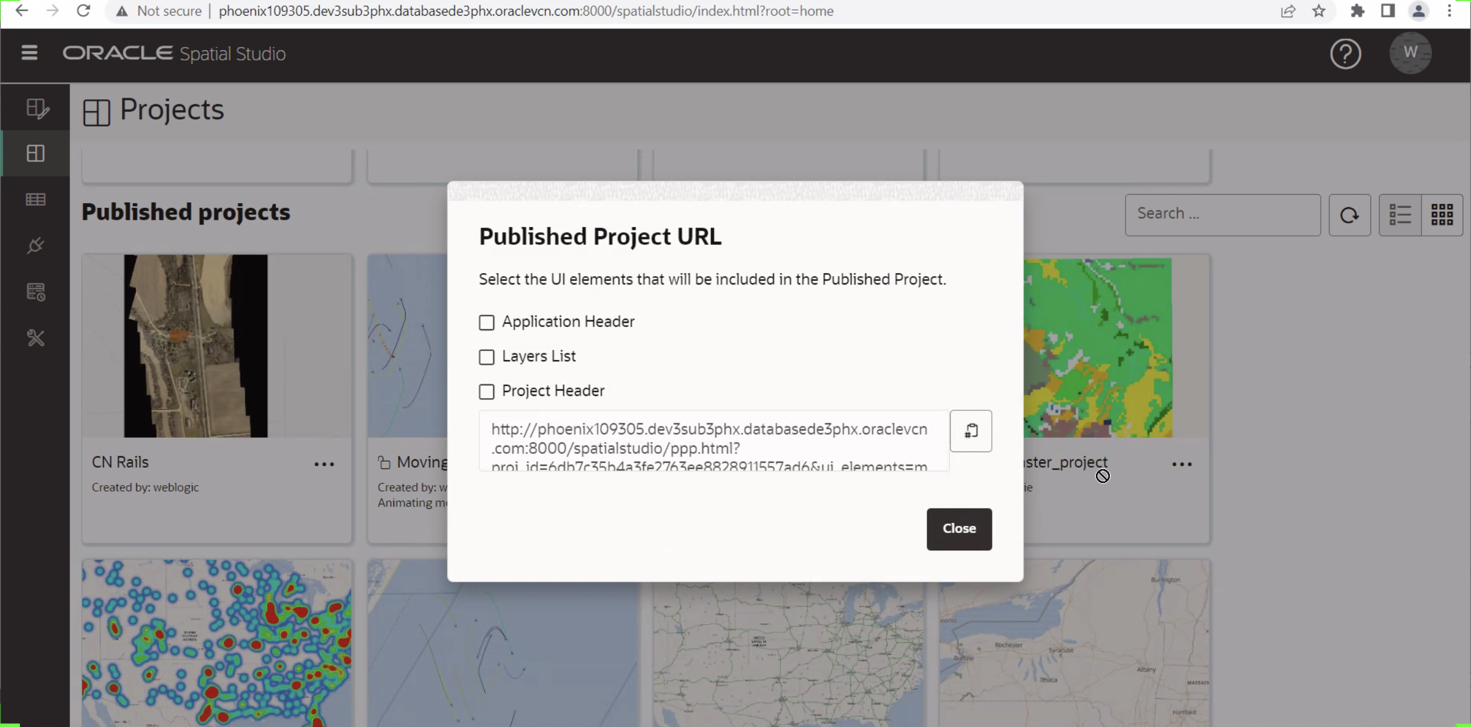1471x727 pixels.
Task: Open the Datasets sidebar icon
Action: 35,199
